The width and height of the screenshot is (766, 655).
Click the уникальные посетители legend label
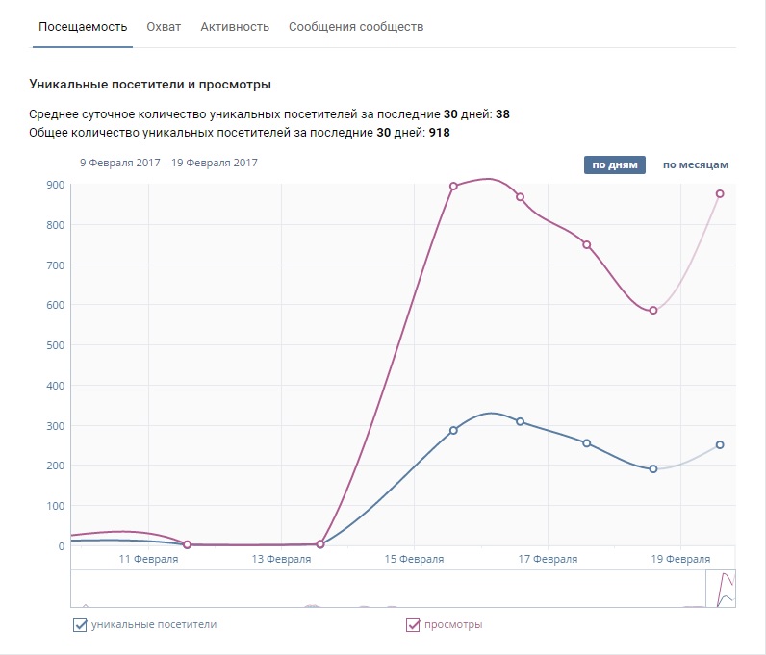154,625
